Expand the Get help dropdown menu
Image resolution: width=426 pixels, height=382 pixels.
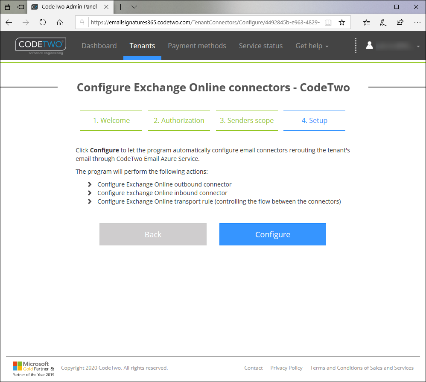pyautogui.click(x=312, y=46)
